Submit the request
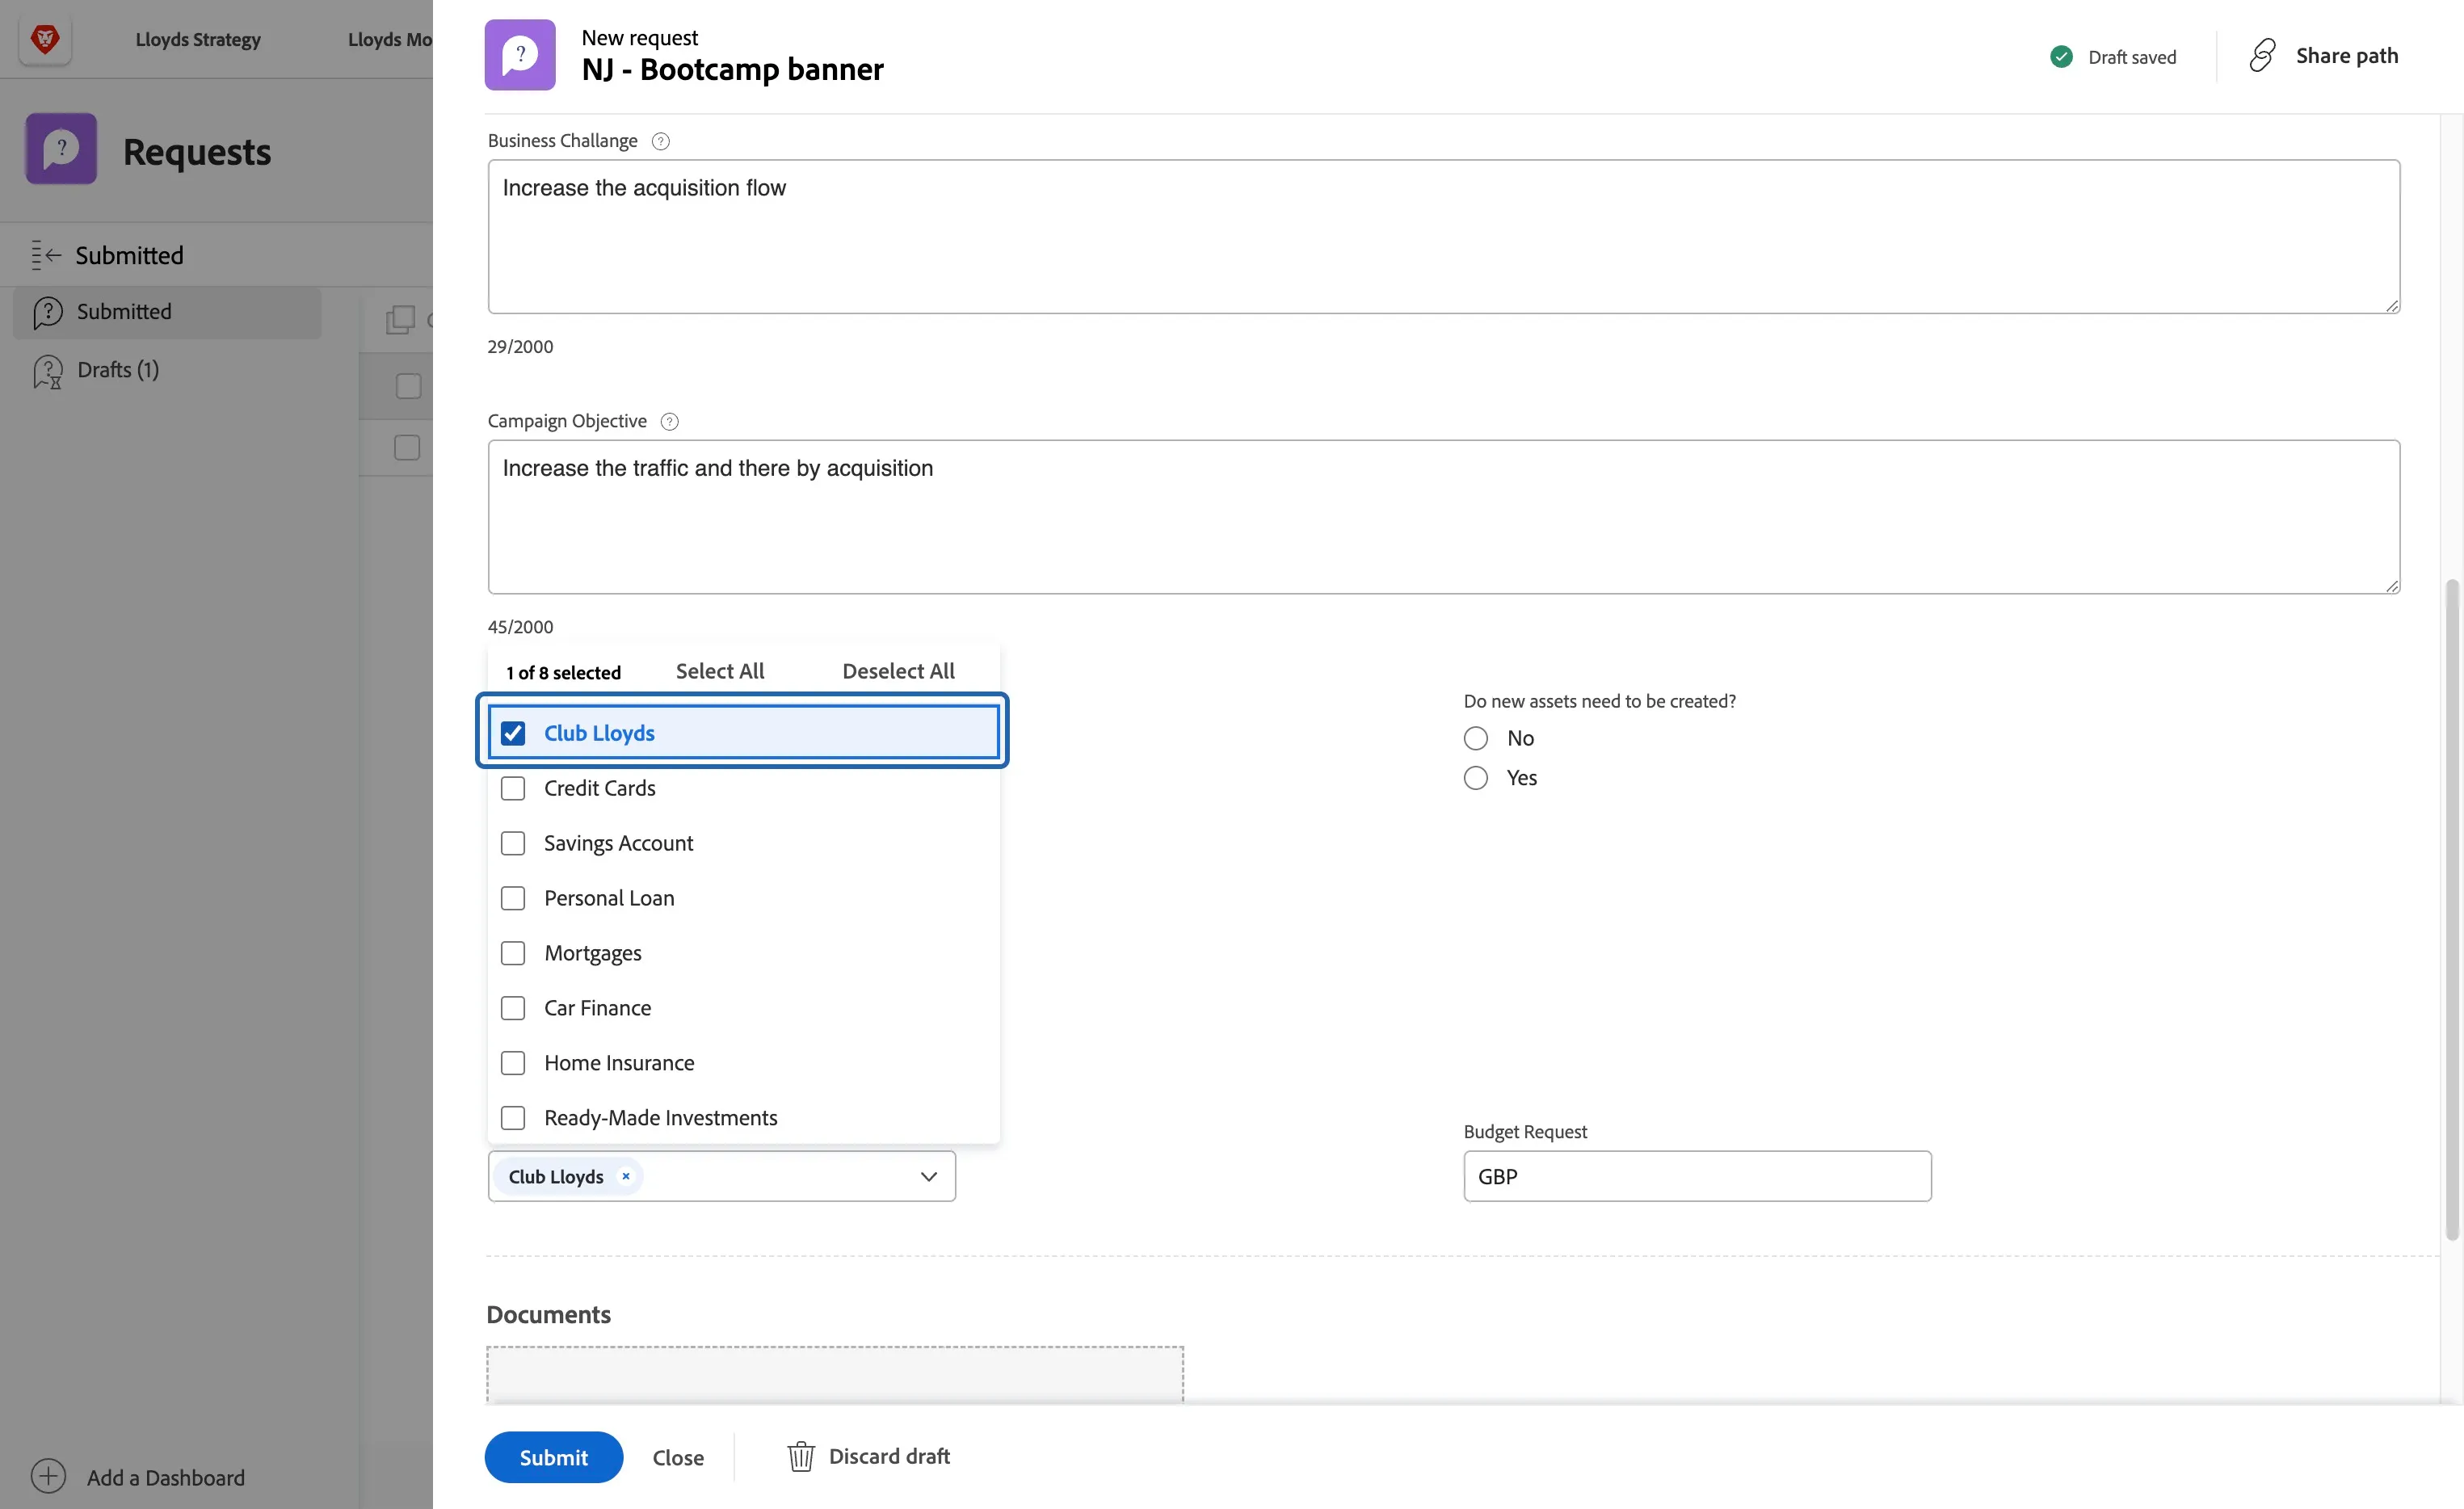This screenshot has width=2464, height=1509. pos(554,1457)
